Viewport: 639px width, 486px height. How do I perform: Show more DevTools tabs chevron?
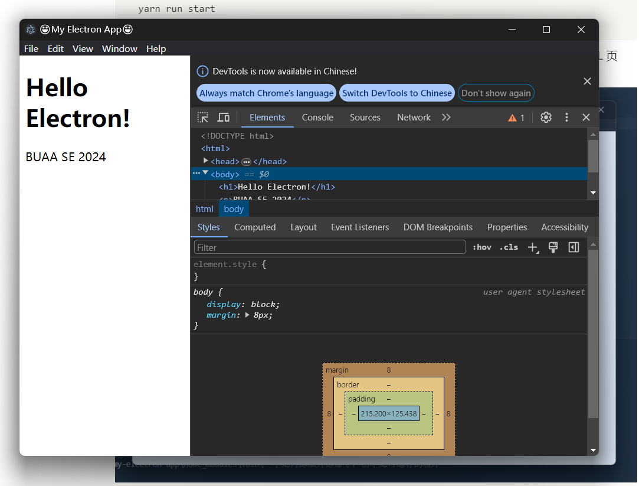click(x=446, y=118)
